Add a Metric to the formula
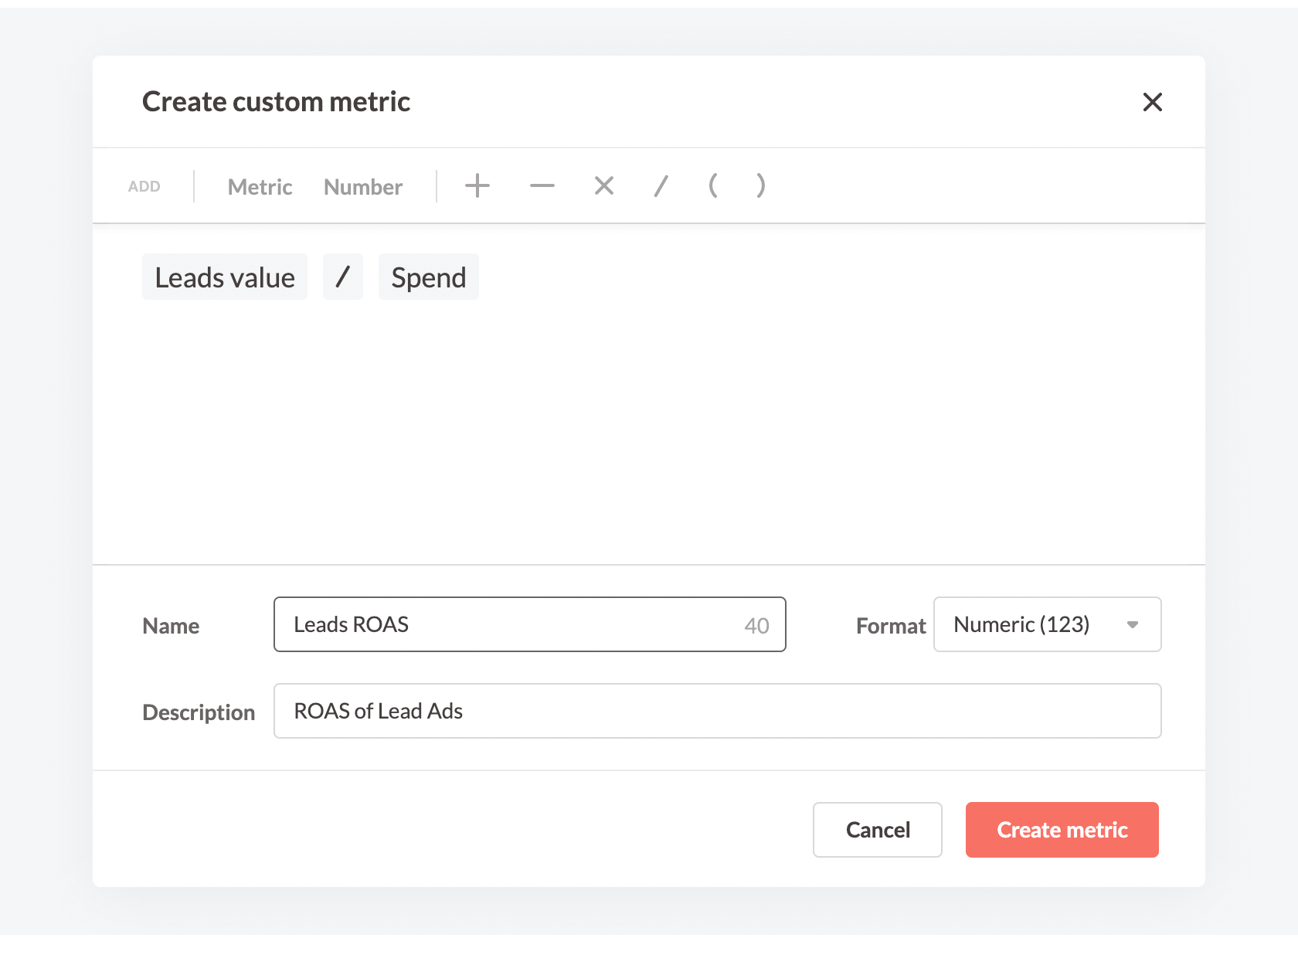The height and width of the screenshot is (955, 1298). pyautogui.click(x=260, y=187)
